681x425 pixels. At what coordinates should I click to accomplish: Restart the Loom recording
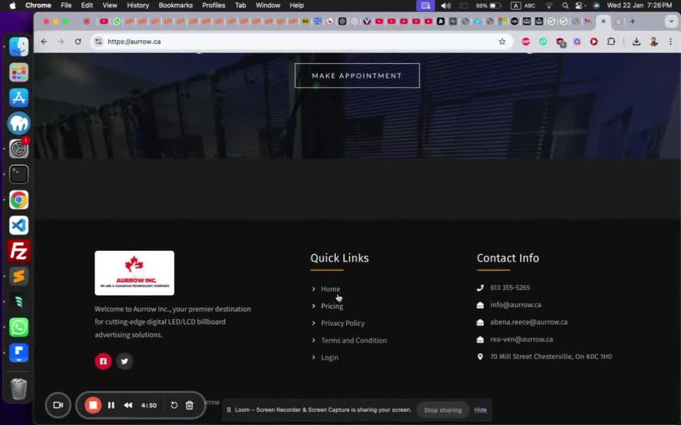(174, 405)
